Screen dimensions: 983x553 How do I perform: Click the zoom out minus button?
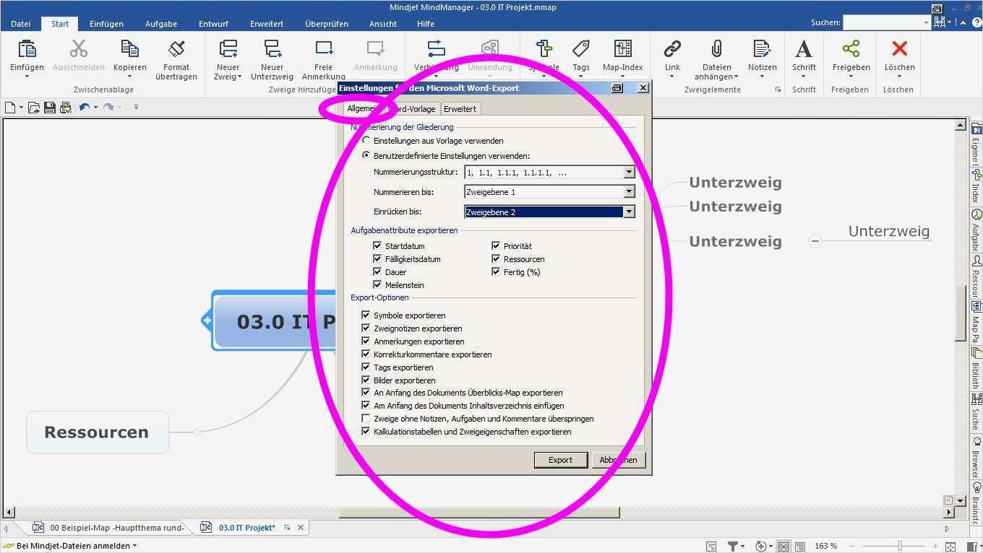[851, 547]
